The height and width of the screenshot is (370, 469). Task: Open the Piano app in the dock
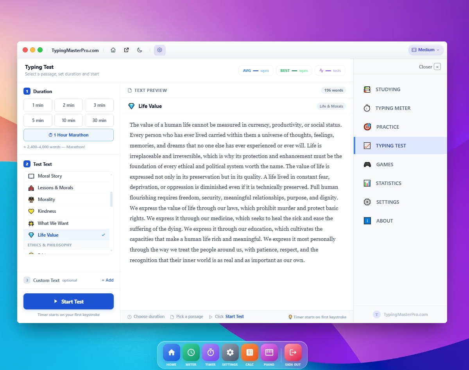[269, 354]
